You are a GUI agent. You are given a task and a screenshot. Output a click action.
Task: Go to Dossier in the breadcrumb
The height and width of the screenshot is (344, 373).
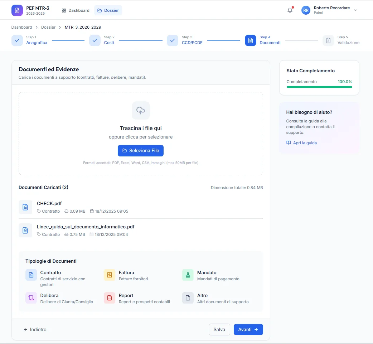tap(48, 27)
